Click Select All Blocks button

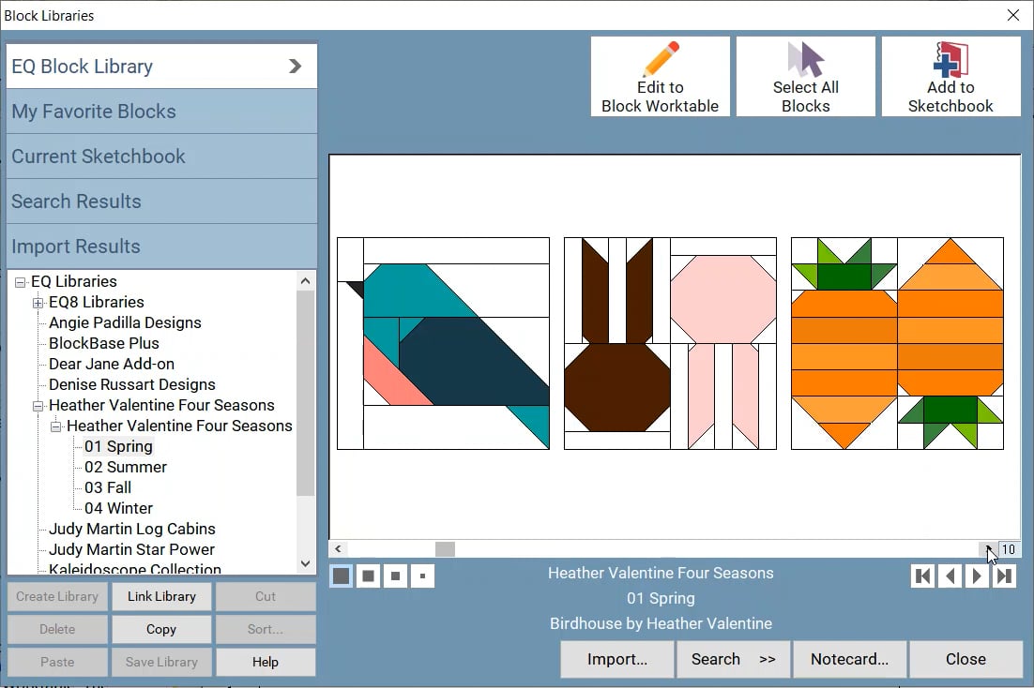click(x=805, y=77)
